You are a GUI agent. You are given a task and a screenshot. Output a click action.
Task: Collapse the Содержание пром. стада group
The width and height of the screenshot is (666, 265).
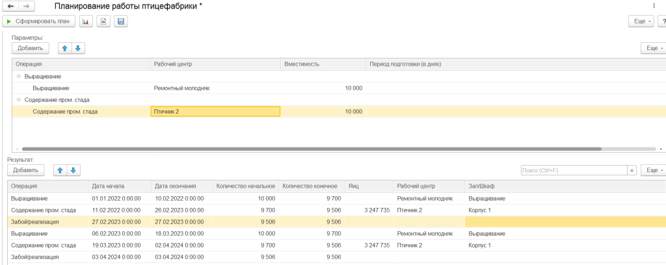19,100
